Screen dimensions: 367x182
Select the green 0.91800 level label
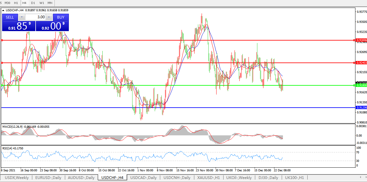coord(361,85)
